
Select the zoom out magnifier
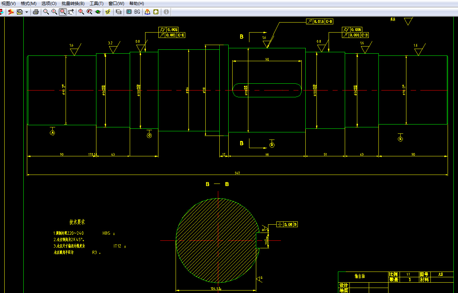point(46,12)
